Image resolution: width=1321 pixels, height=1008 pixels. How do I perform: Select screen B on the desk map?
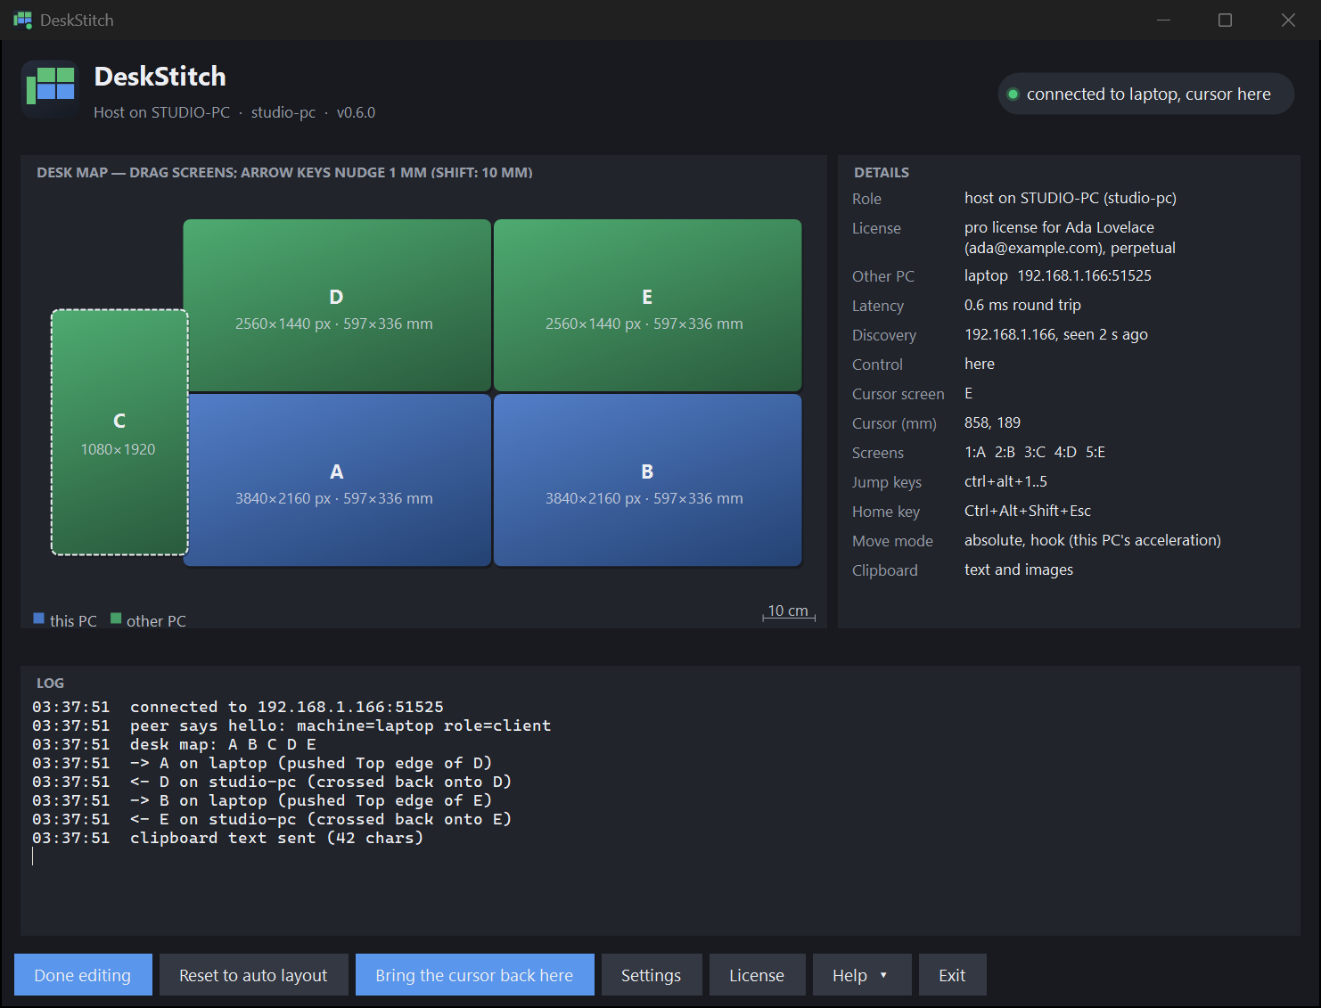(x=647, y=479)
